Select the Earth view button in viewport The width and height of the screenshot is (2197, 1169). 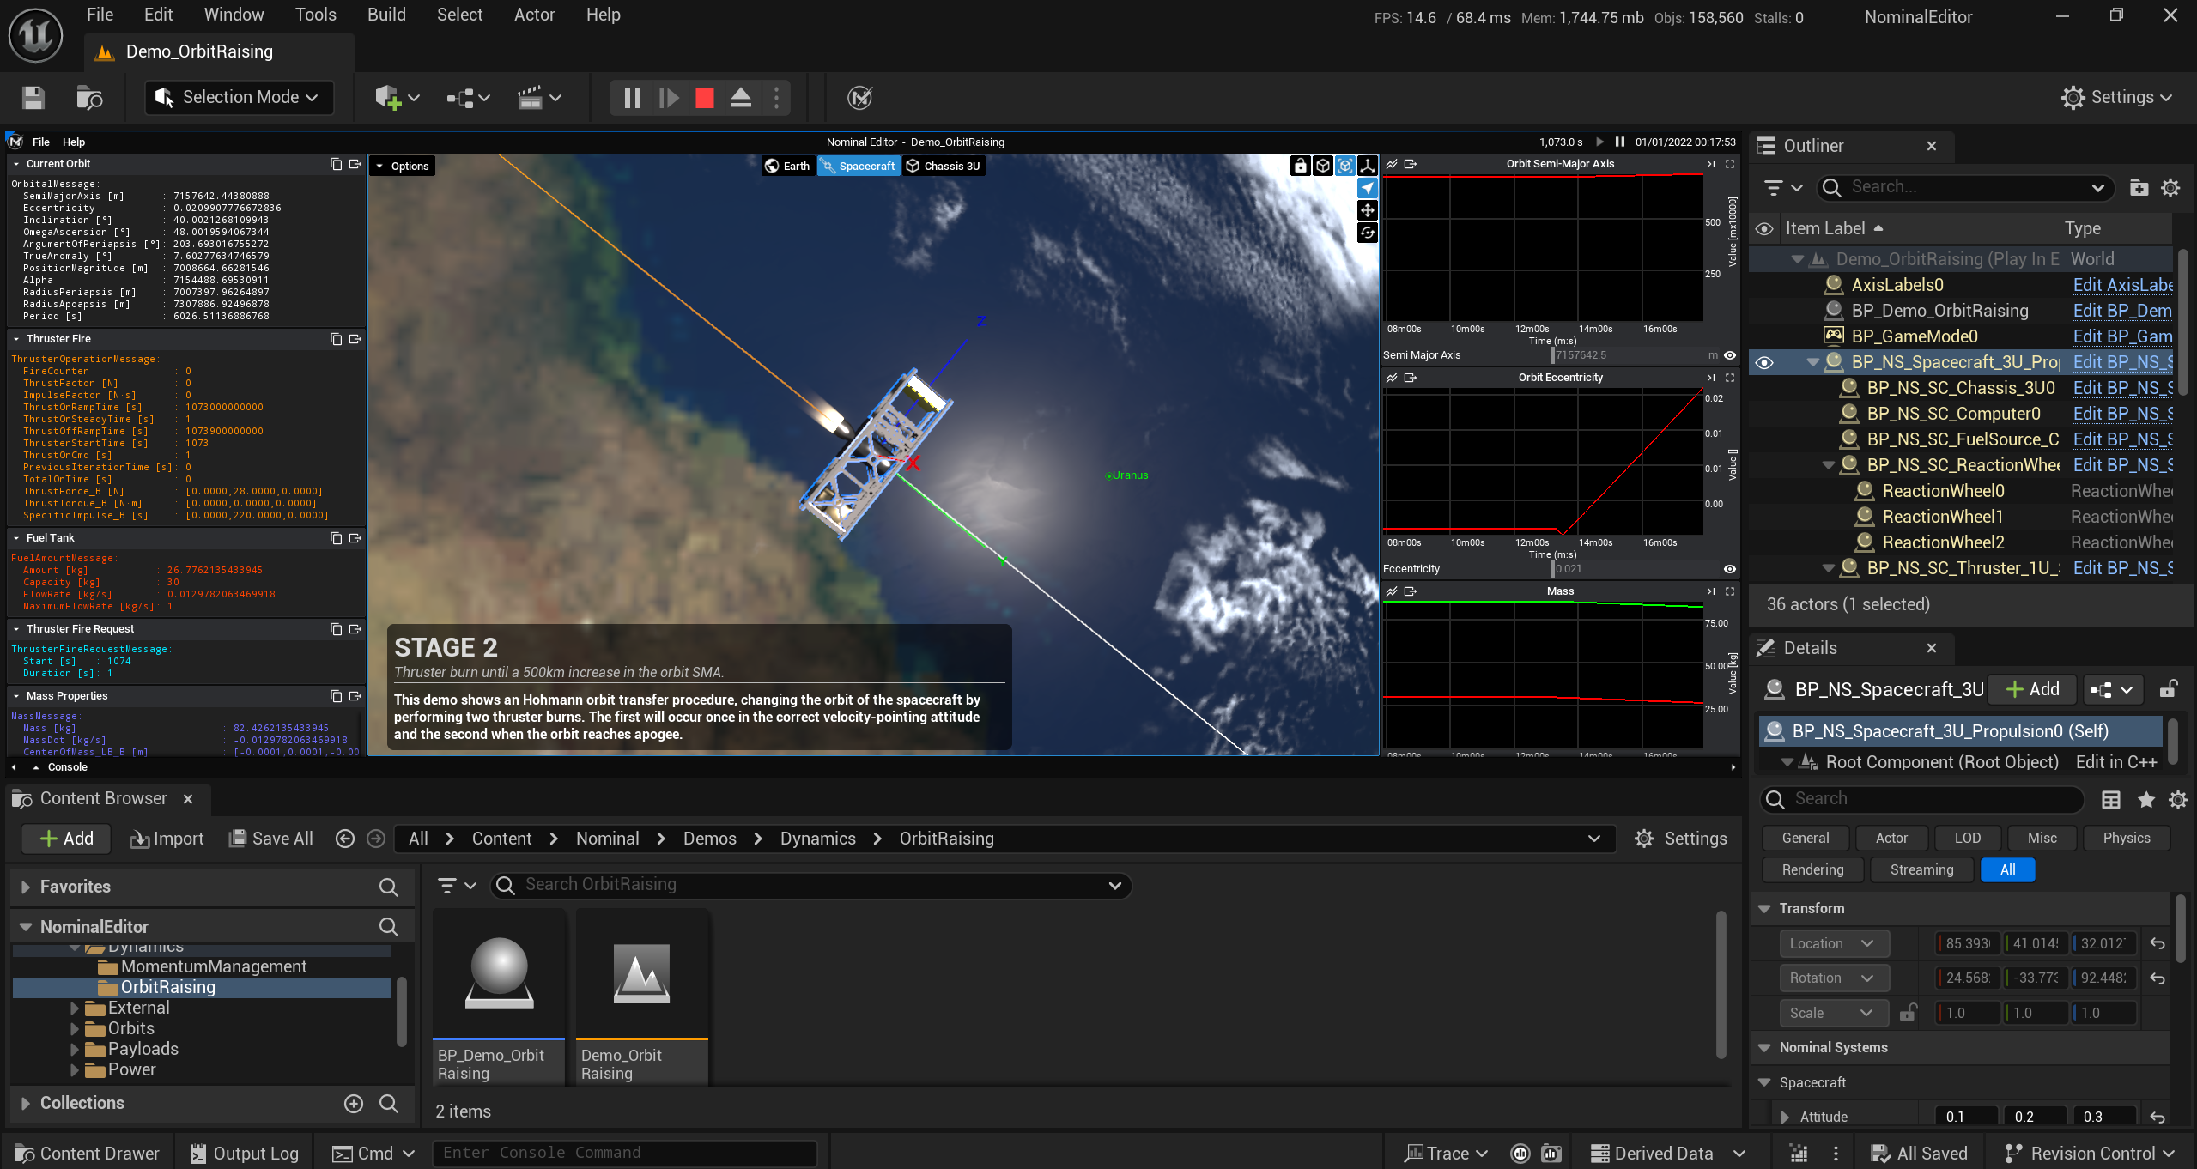788,166
